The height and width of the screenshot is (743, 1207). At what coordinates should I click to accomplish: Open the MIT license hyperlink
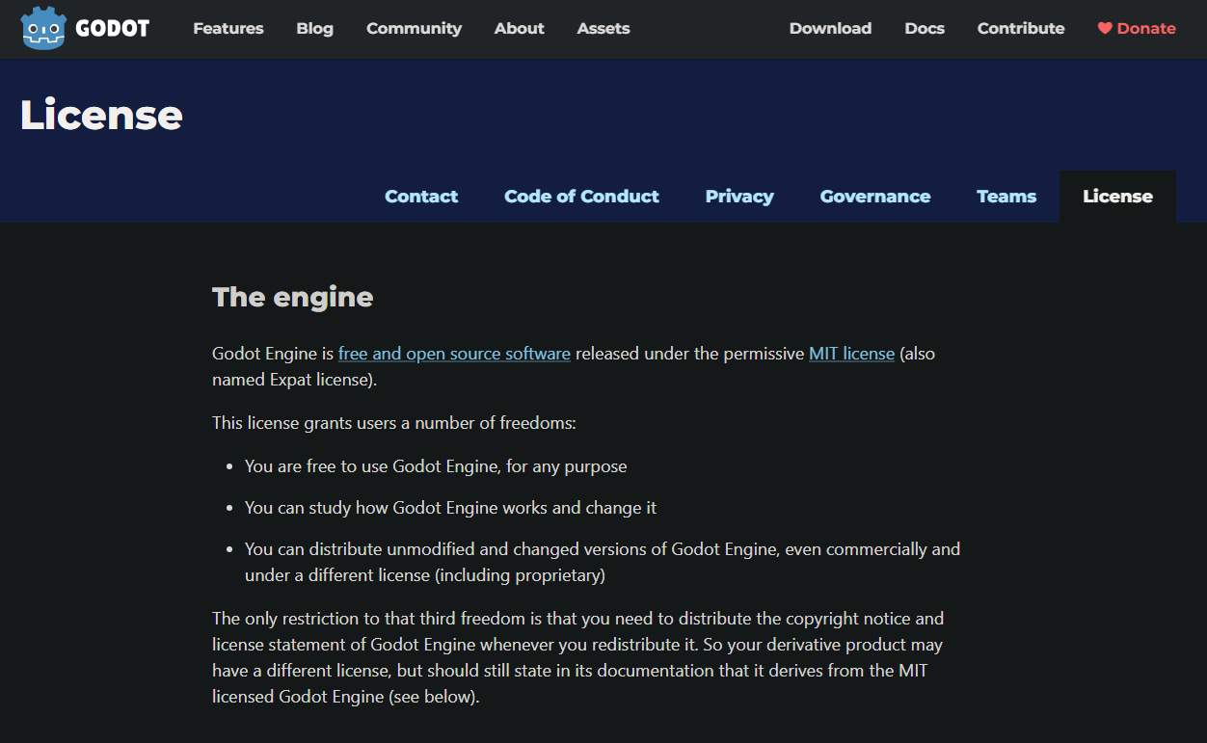click(x=851, y=354)
